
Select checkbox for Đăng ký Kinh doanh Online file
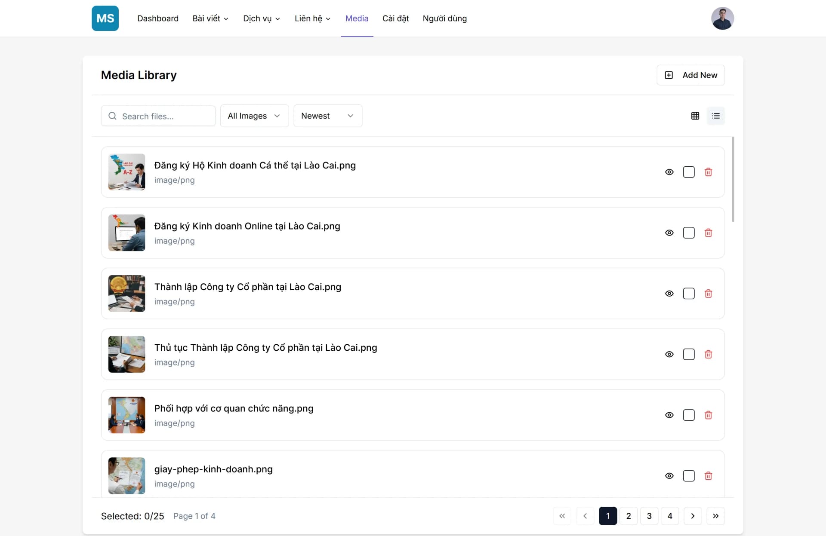point(689,233)
